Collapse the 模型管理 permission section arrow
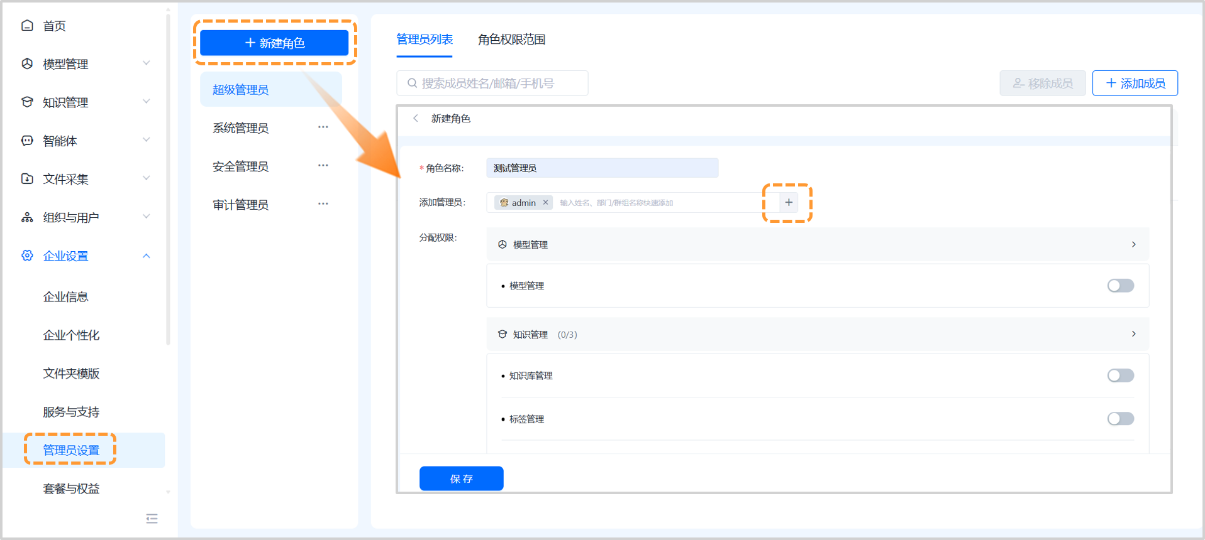This screenshot has width=1205, height=540. point(1133,244)
